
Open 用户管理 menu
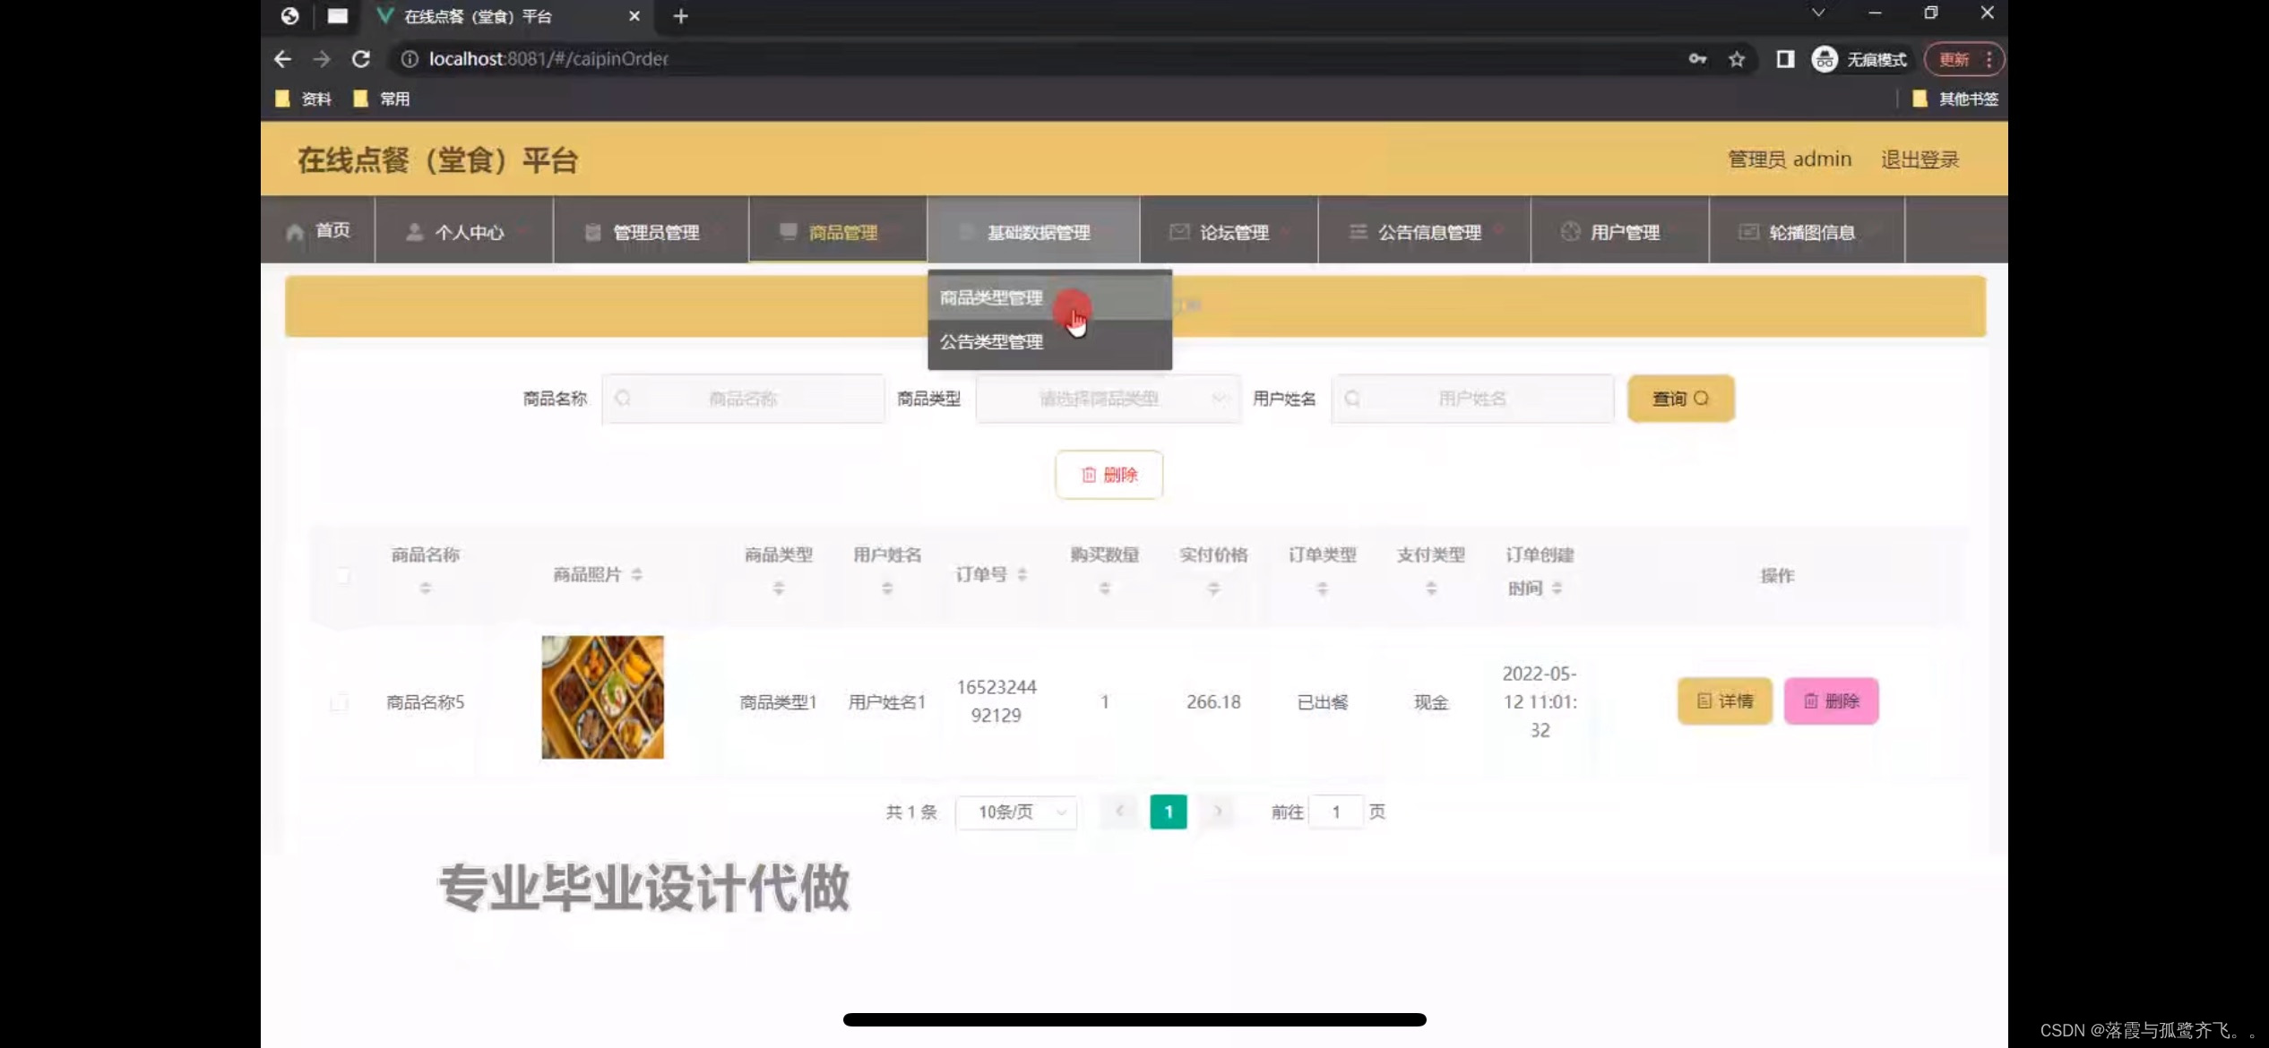[1620, 231]
